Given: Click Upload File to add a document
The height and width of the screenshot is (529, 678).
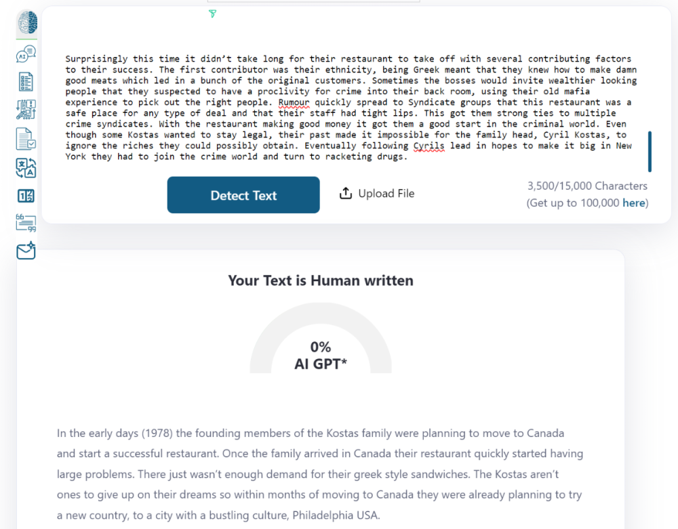Looking at the screenshot, I should (x=377, y=194).
